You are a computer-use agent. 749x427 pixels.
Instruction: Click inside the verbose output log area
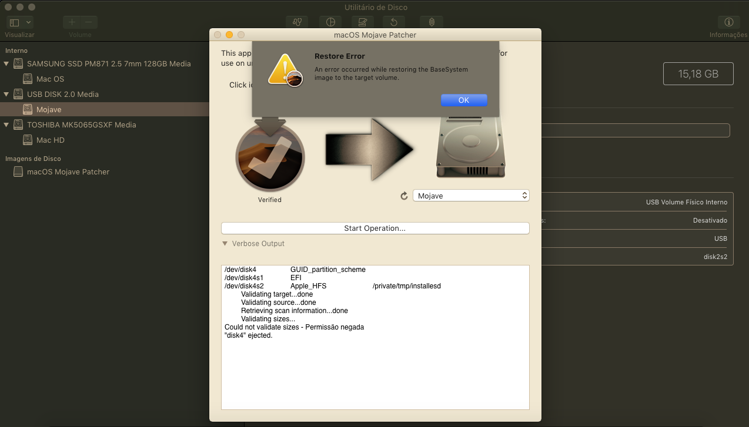[x=375, y=337]
